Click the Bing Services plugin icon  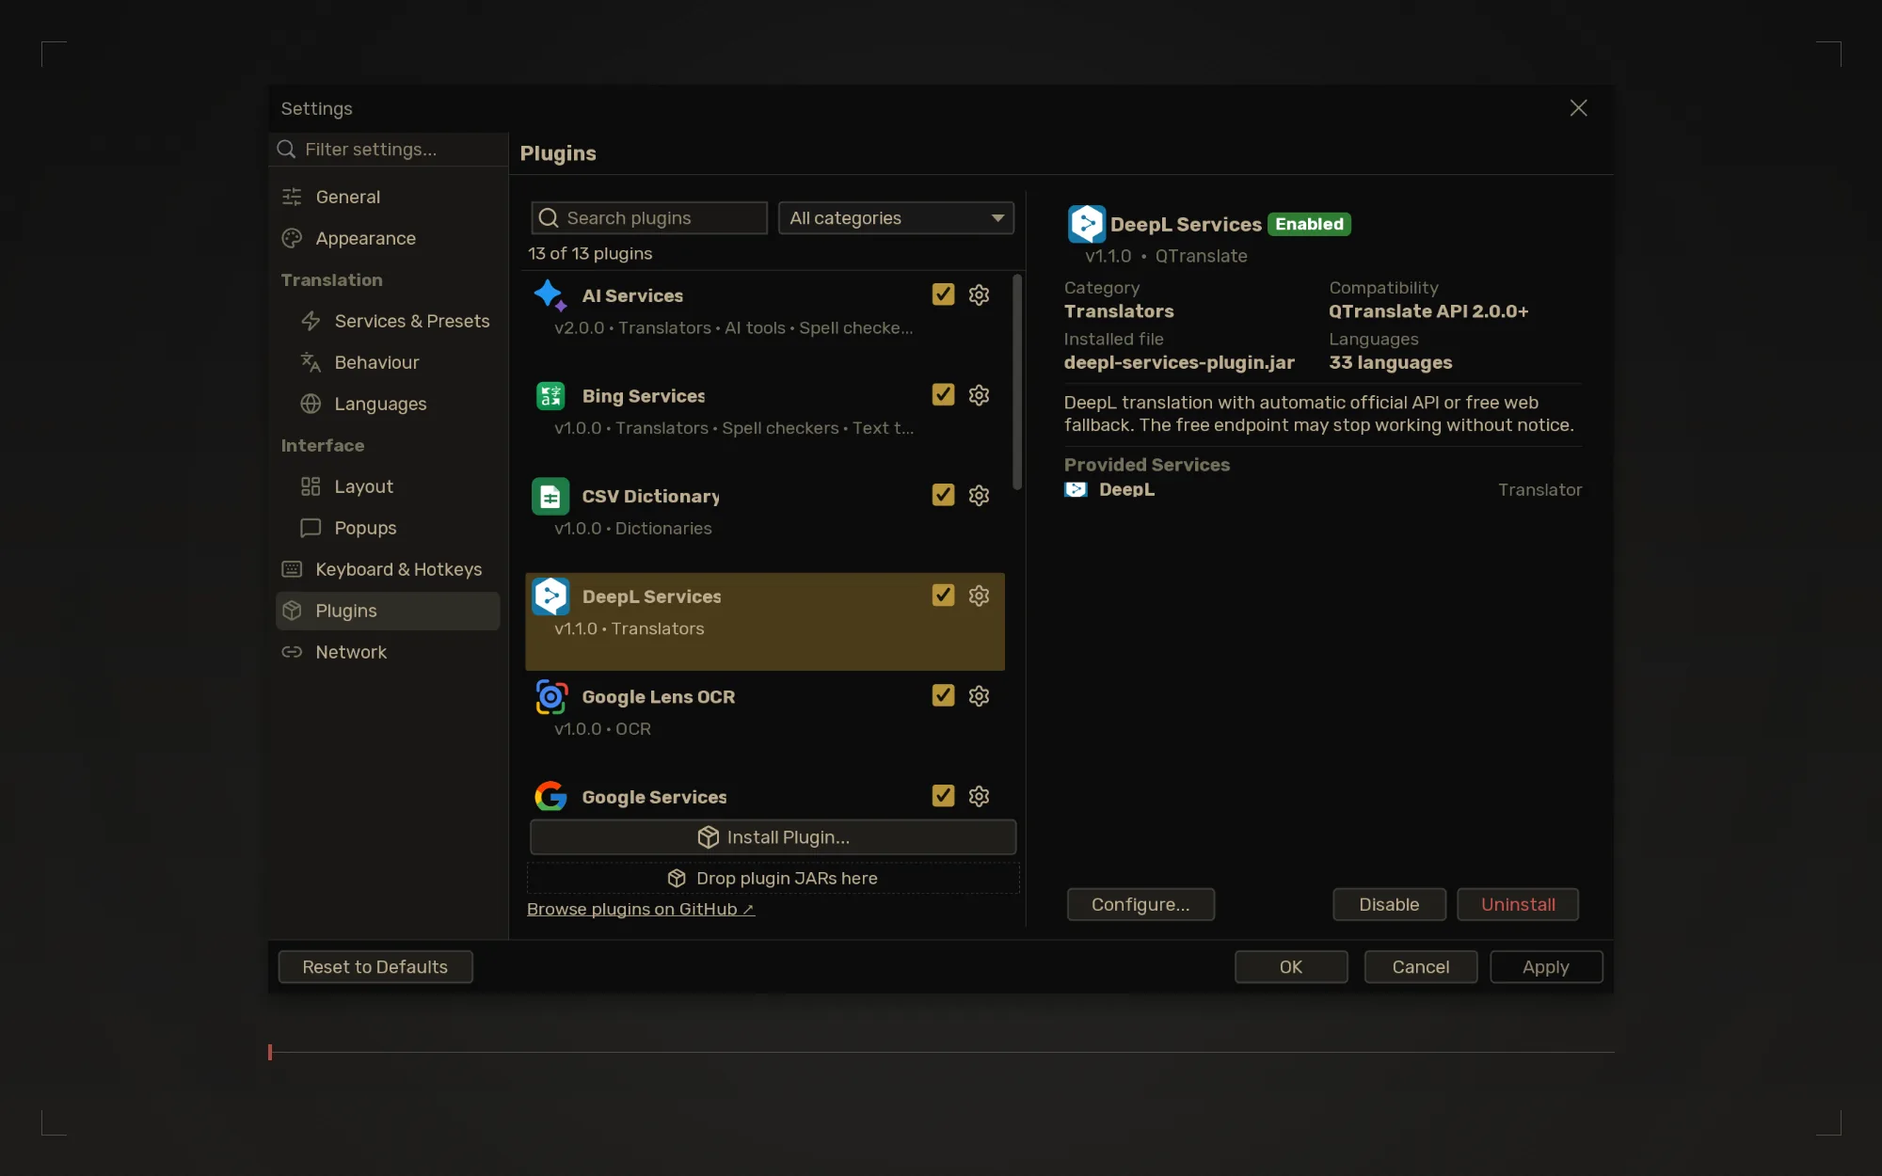550,396
